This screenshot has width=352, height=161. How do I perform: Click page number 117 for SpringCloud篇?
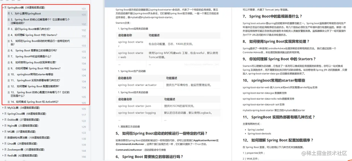tap(84, 115)
